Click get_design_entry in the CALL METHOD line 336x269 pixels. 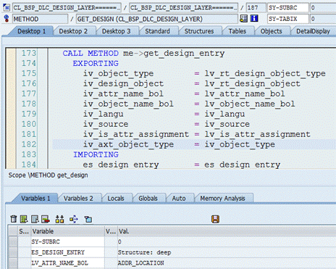[x=184, y=53]
